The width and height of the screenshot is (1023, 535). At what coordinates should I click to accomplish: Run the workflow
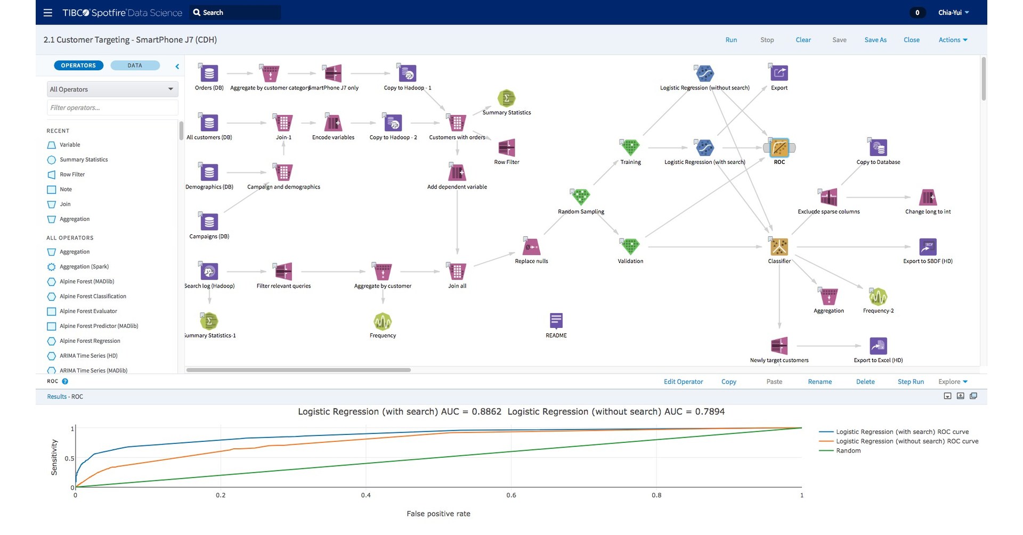point(731,40)
